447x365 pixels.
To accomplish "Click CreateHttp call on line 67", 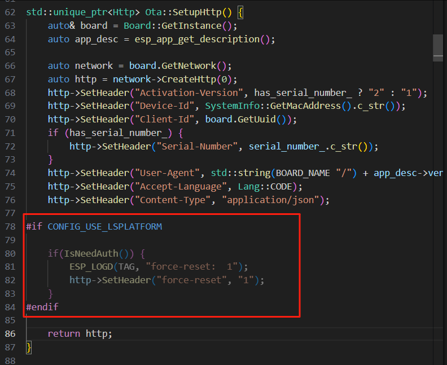I will [x=189, y=79].
